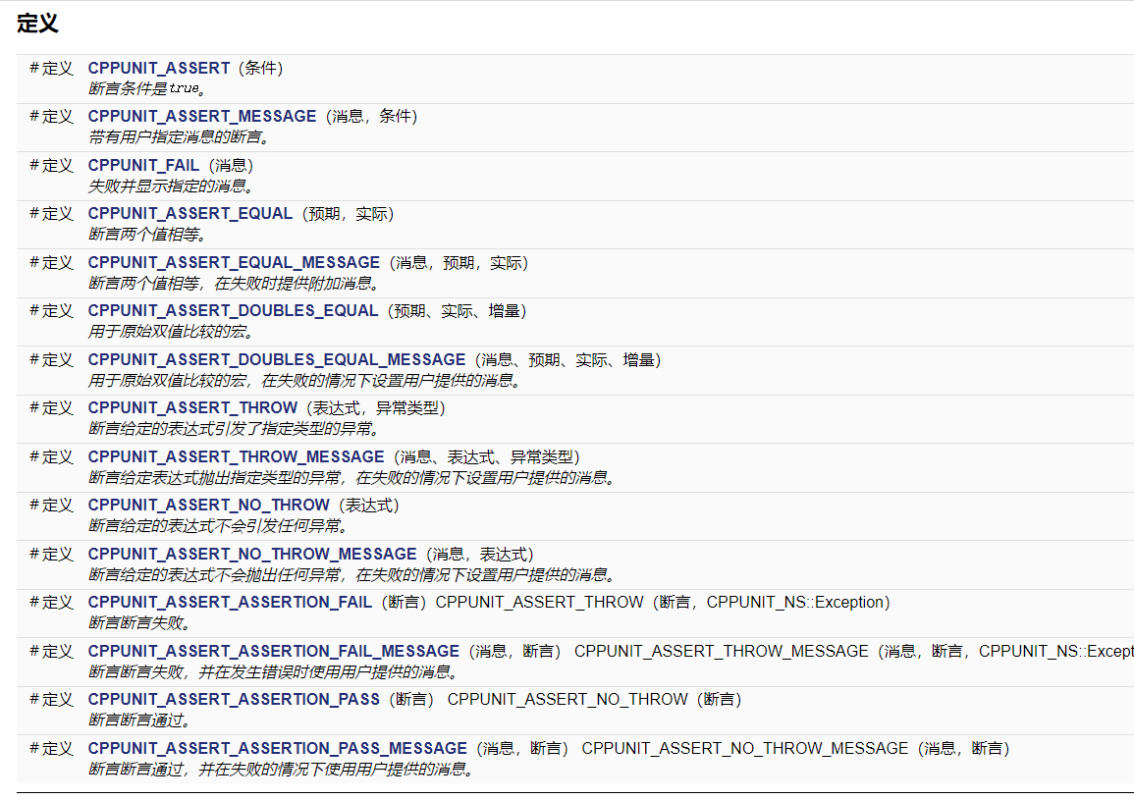Click the "定义" section heading
This screenshot has height=800, width=1134.
37,24
